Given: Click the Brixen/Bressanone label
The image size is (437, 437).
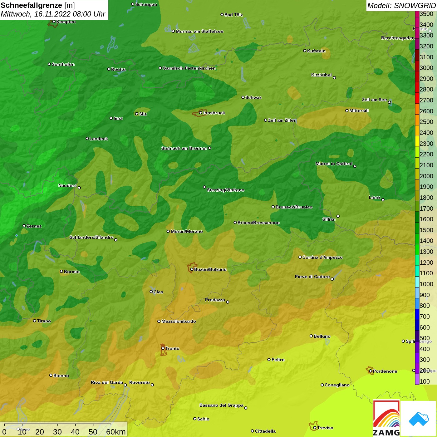Looking at the screenshot, I should point(258,223).
